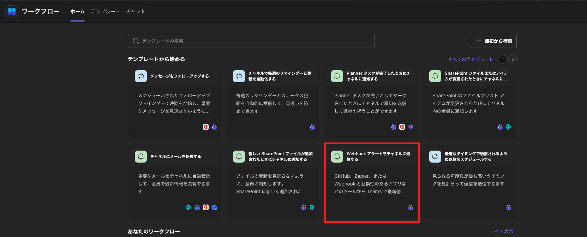Open the すべてのテンプレート link

coord(471,59)
